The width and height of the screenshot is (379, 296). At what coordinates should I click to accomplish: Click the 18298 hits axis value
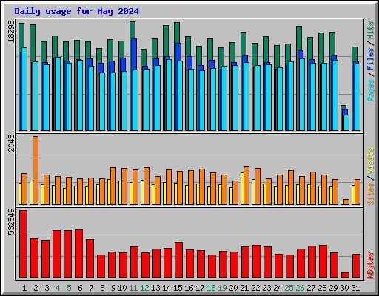pos(11,31)
